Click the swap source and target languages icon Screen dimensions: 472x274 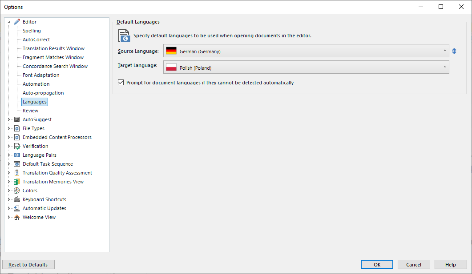click(x=454, y=51)
